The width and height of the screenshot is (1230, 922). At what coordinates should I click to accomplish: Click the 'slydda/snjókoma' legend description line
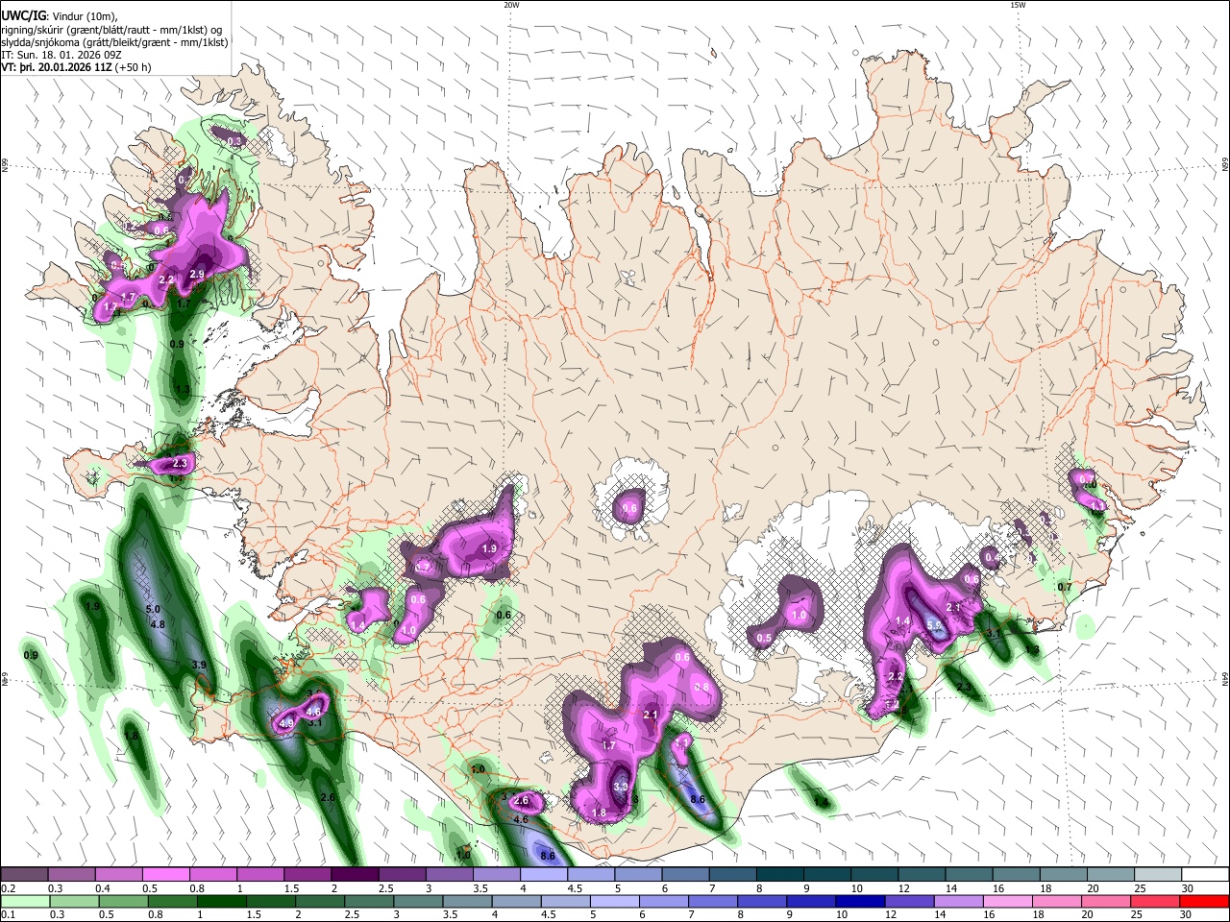click(114, 42)
